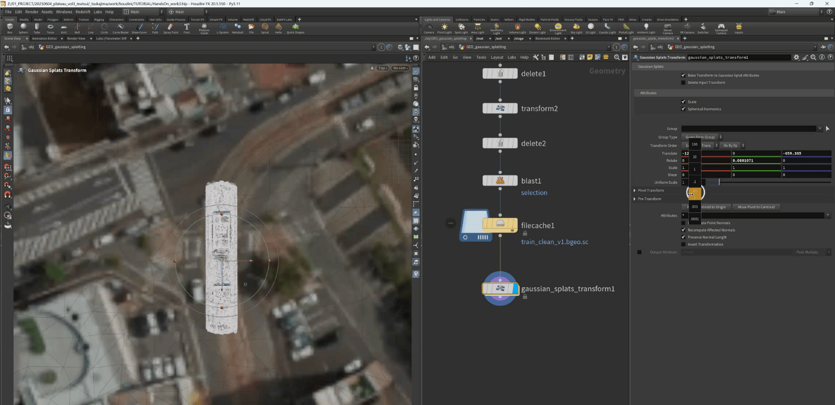Pick the Spray Paint shelf tool
The image size is (835, 405).
pyautogui.click(x=170, y=28)
